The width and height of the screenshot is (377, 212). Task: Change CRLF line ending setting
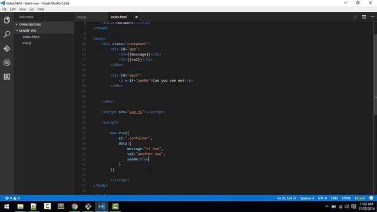coord(335,198)
